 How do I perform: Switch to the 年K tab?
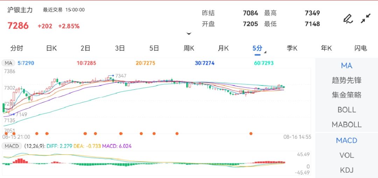point(326,48)
